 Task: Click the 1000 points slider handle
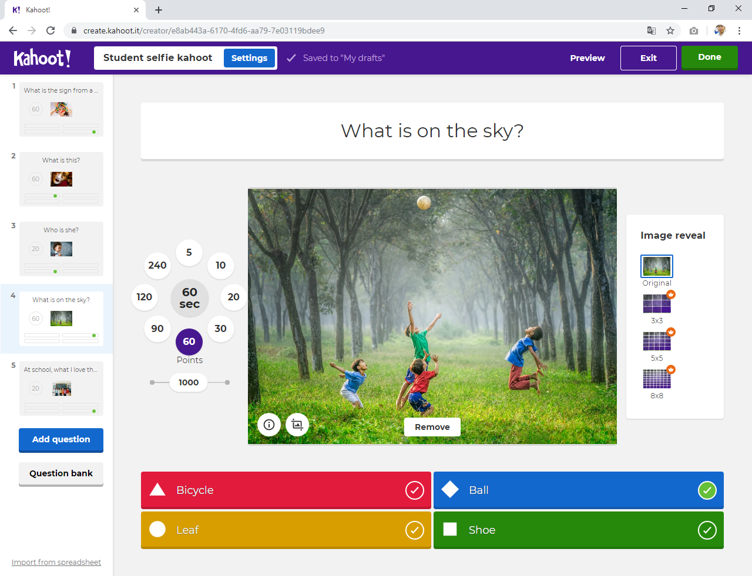(x=189, y=382)
